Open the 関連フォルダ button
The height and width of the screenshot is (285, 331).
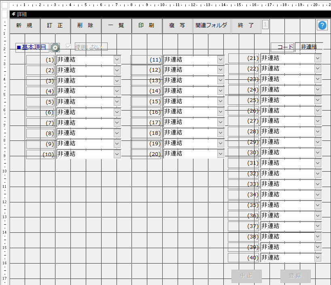click(212, 26)
